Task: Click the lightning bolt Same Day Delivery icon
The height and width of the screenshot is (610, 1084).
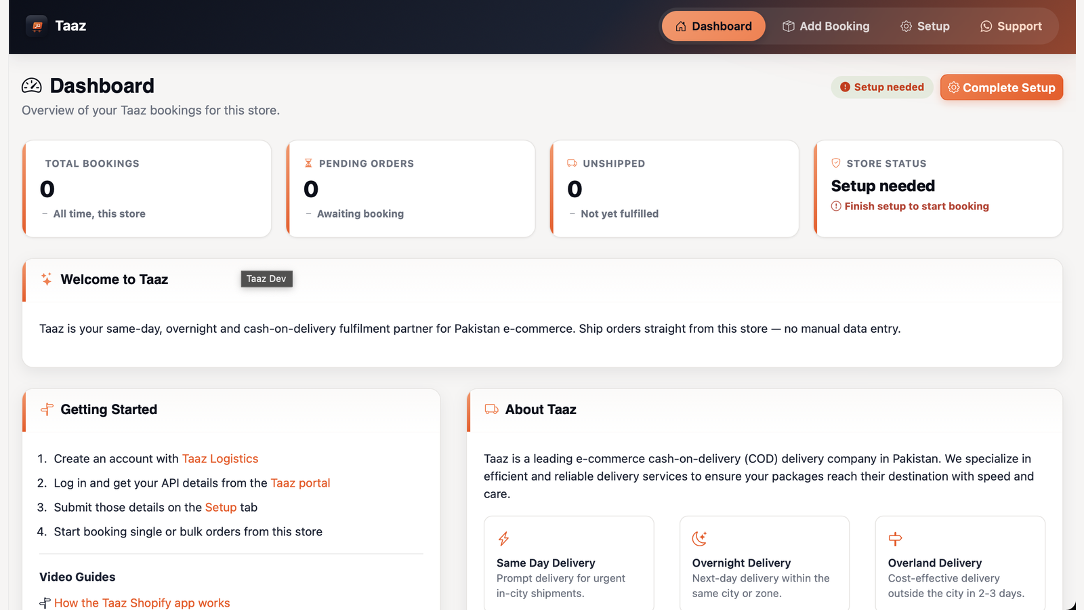Action: tap(503, 539)
